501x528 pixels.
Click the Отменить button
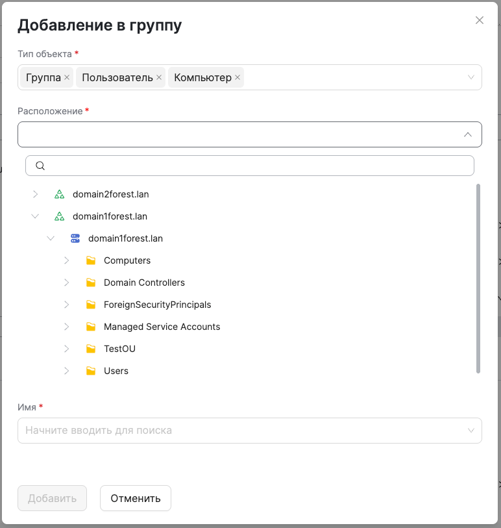coord(135,498)
